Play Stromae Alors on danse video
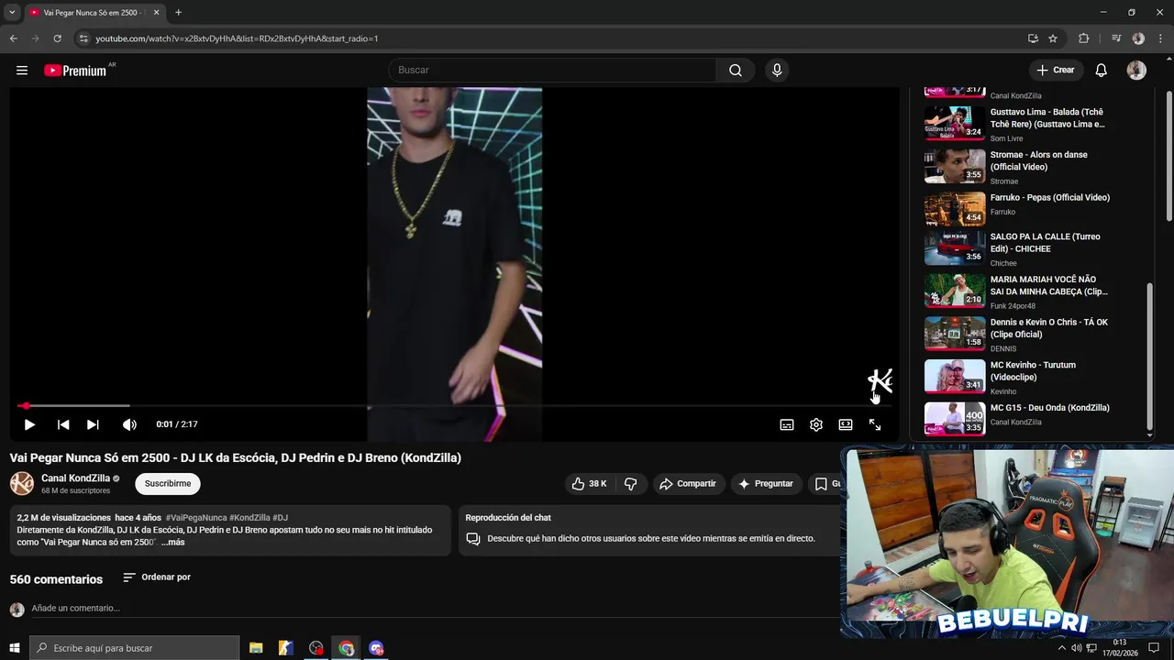 [1018, 167]
